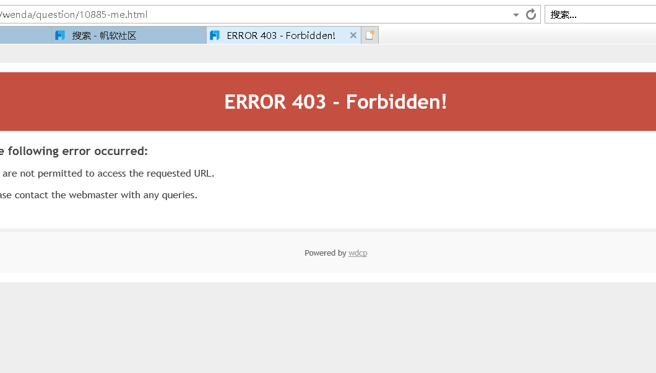Screen dimensions: 656x373
Task: Click the favicon on the 搜索 - 帆软社区 tab
Action: pos(60,35)
